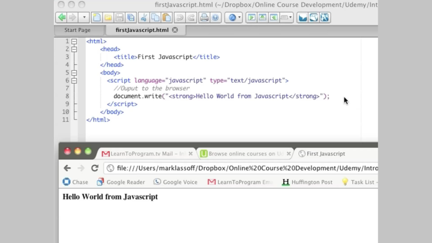Close the LearnToProgram.tv Mail browser tab

[x=191, y=154]
